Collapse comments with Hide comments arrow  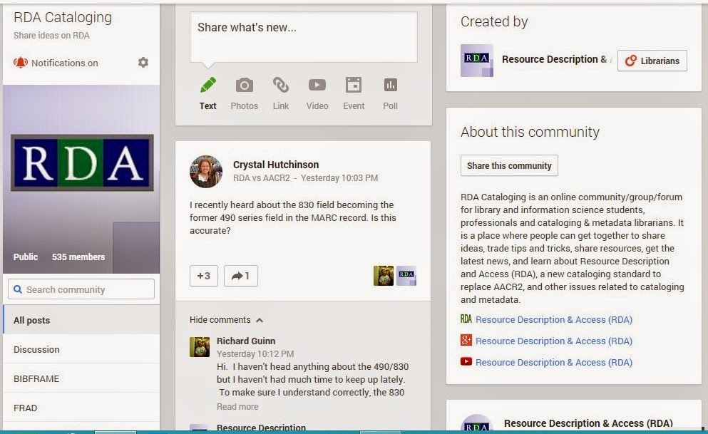pos(260,320)
